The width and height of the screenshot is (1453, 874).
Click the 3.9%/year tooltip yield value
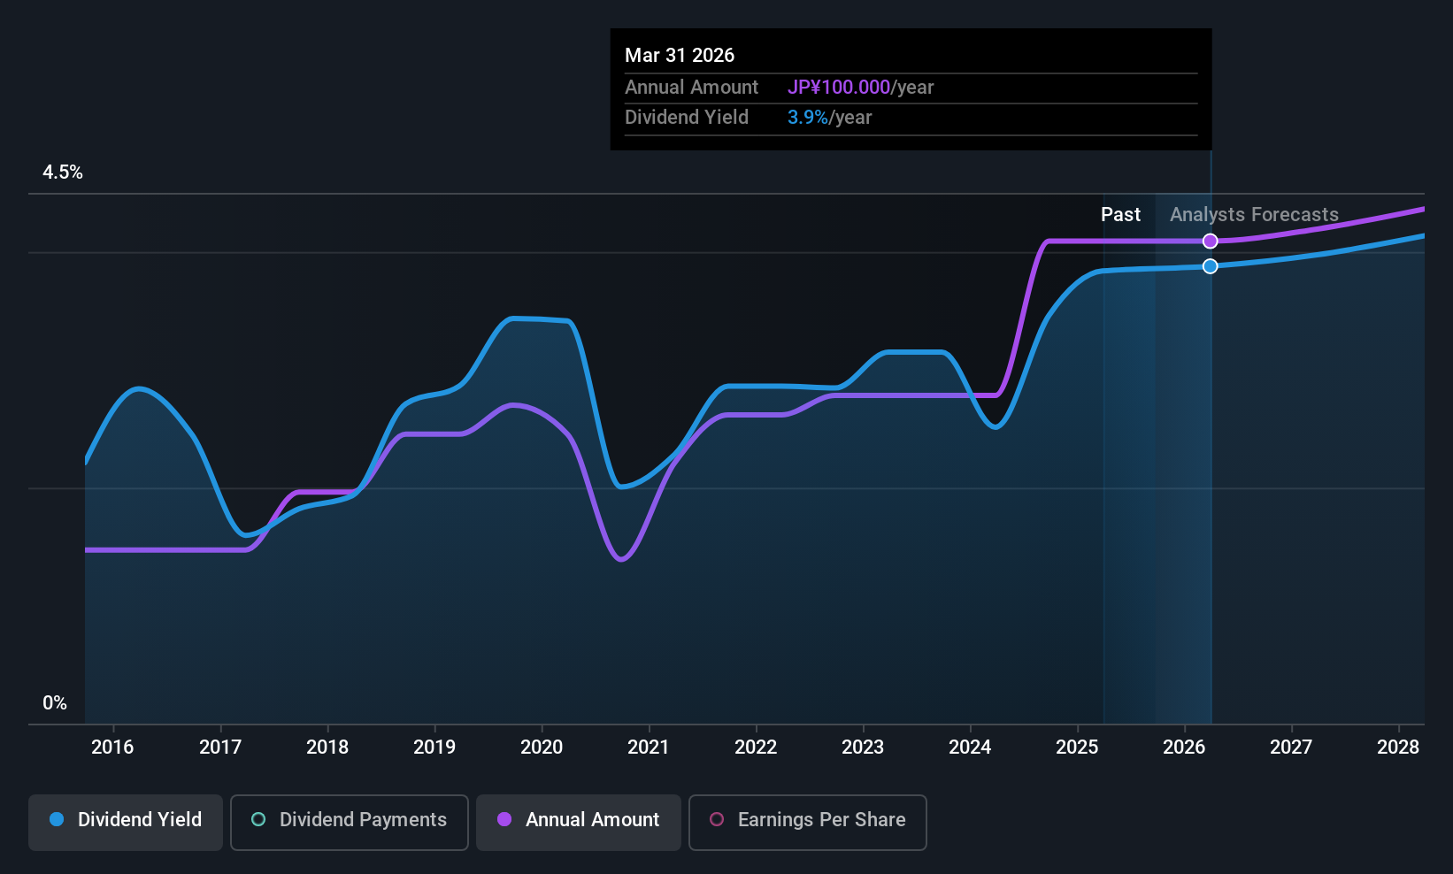pos(830,118)
